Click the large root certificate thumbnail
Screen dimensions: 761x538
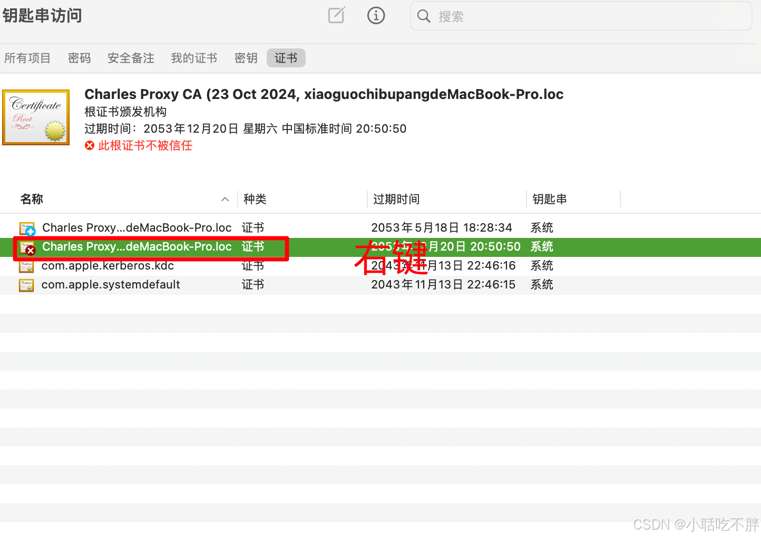(x=36, y=117)
